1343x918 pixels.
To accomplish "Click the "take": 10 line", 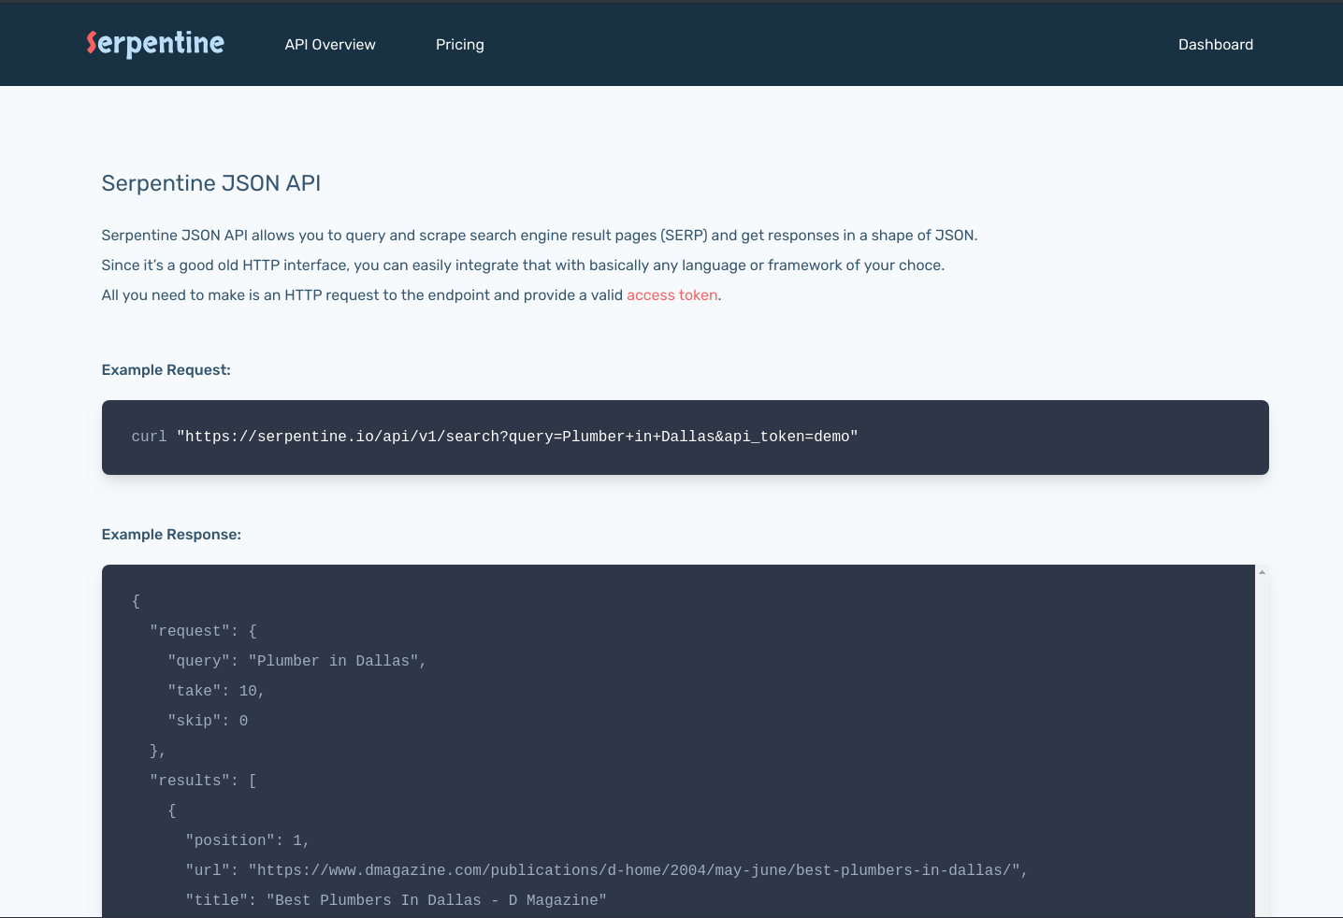I will click(x=216, y=691).
